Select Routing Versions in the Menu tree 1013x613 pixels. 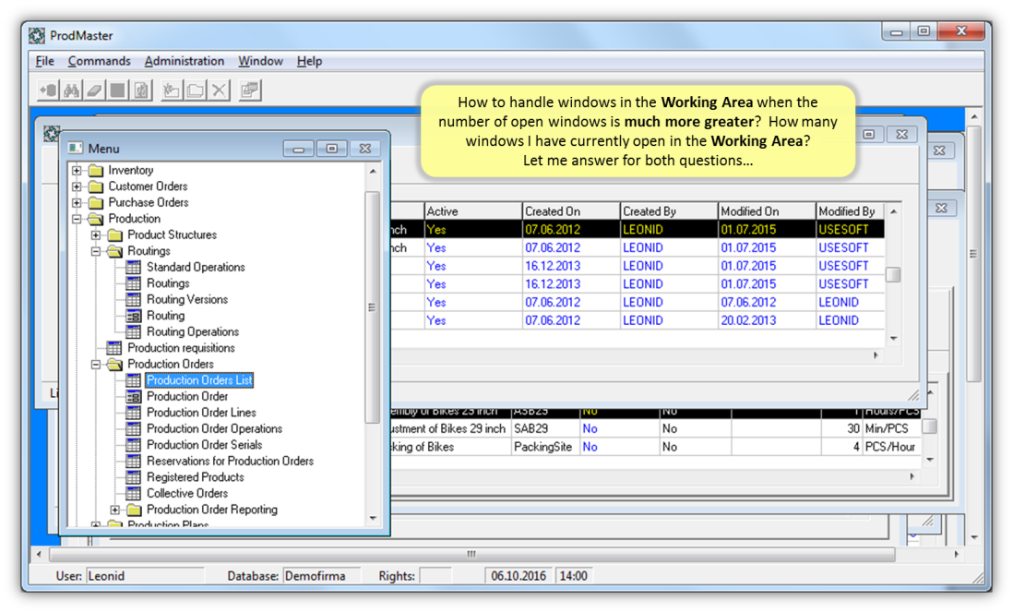(x=187, y=299)
